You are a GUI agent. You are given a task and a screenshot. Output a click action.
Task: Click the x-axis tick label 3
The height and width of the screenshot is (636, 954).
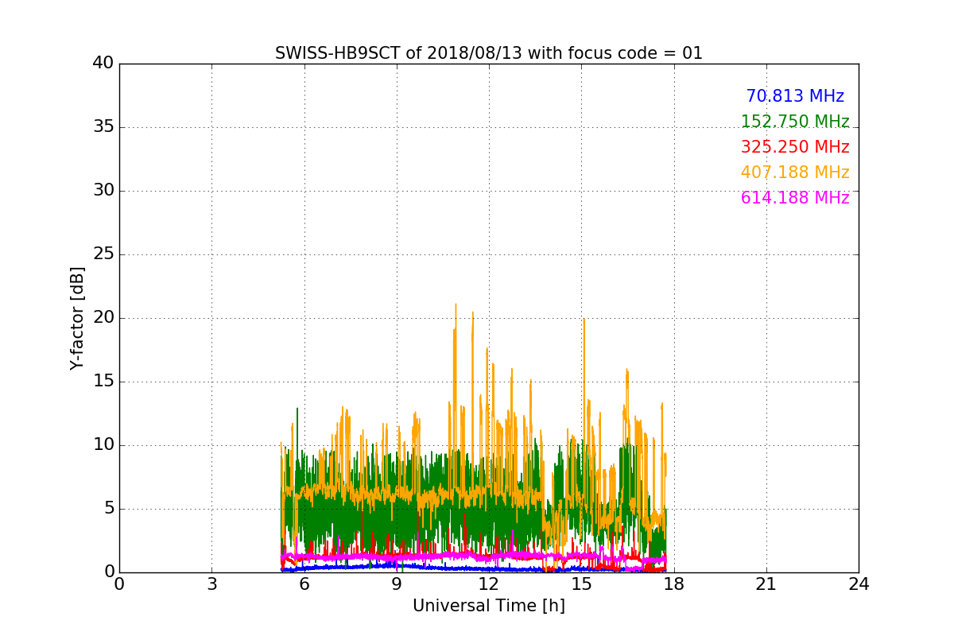[211, 584]
